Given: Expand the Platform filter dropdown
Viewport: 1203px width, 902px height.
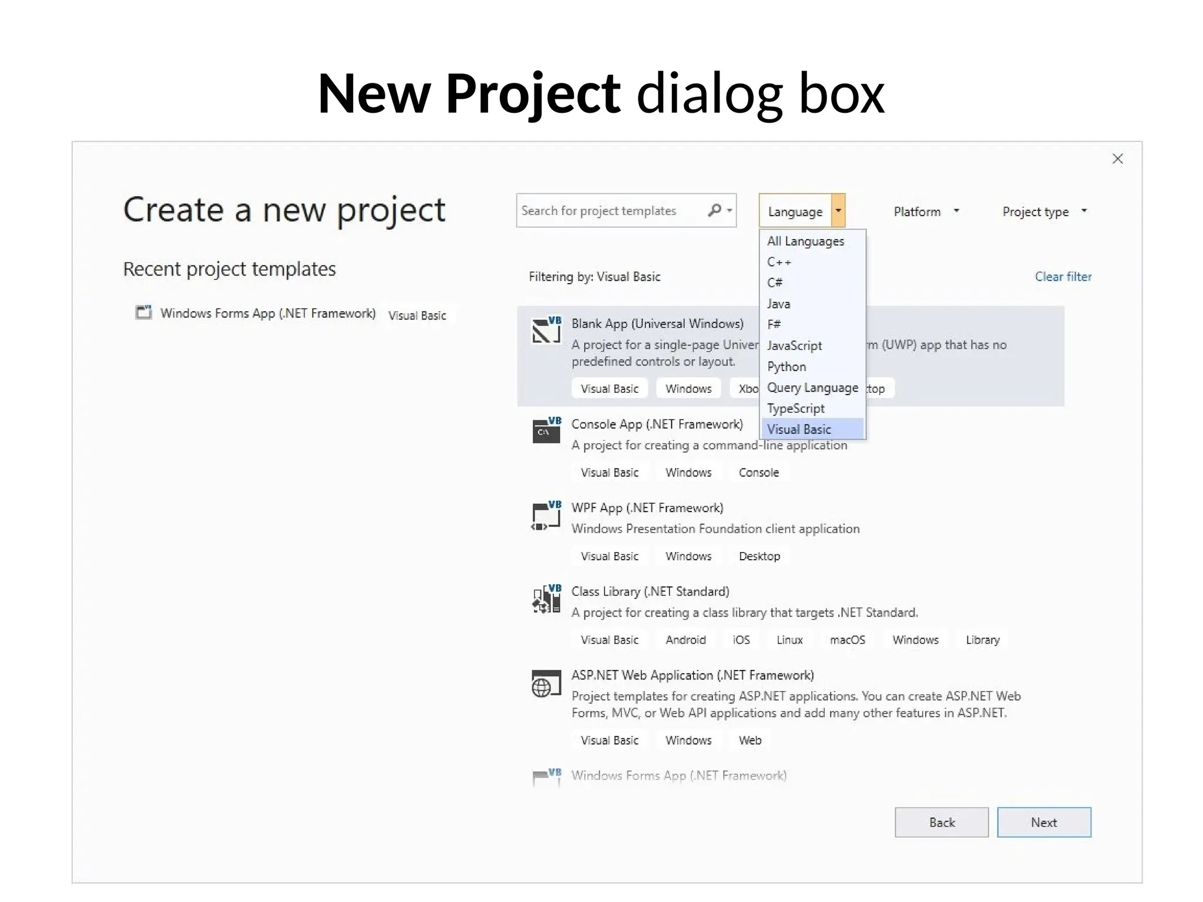Looking at the screenshot, I should pyautogui.click(x=926, y=211).
